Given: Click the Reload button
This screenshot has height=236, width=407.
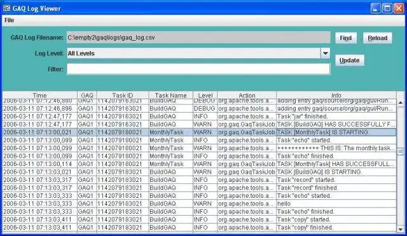Looking at the screenshot, I should pyautogui.click(x=377, y=38).
